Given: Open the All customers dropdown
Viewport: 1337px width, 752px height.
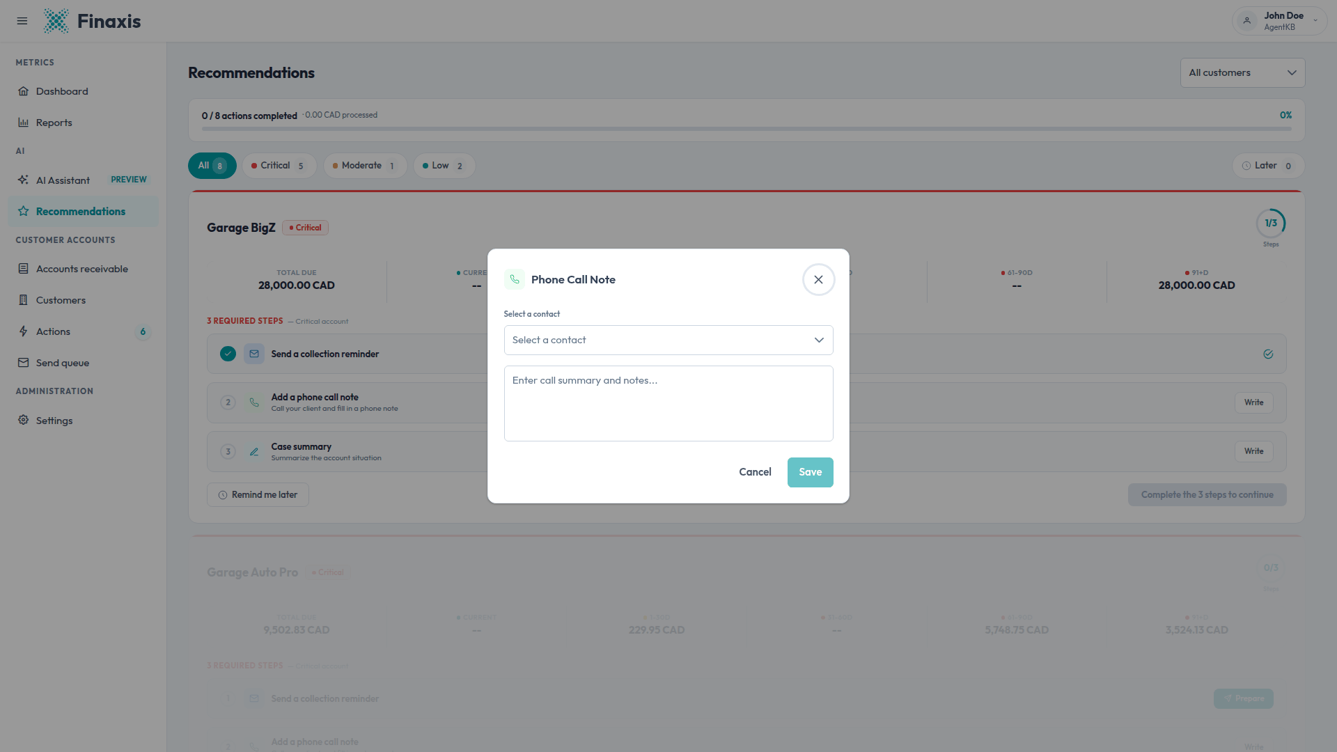Looking at the screenshot, I should tap(1242, 72).
